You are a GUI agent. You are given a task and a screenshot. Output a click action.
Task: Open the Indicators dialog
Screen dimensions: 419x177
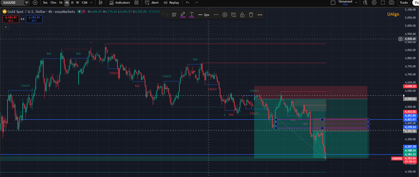[x=120, y=3]
